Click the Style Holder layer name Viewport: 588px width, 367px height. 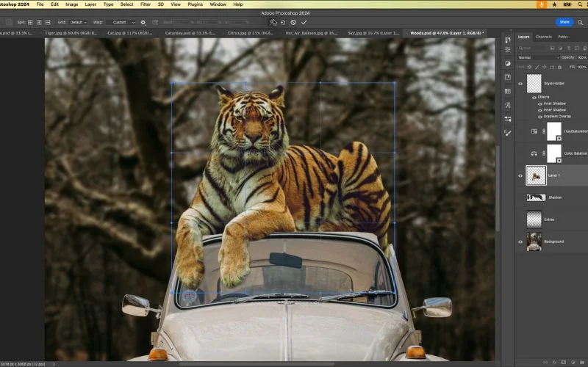(554, 84)
